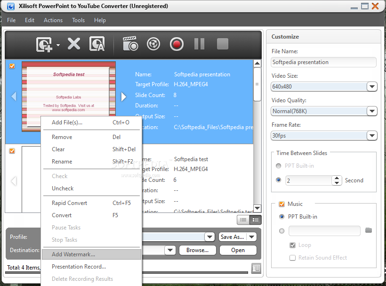Toggle the Loop checkbox
The height and width of the screenshot is (286, 386).
click(292, 245)
